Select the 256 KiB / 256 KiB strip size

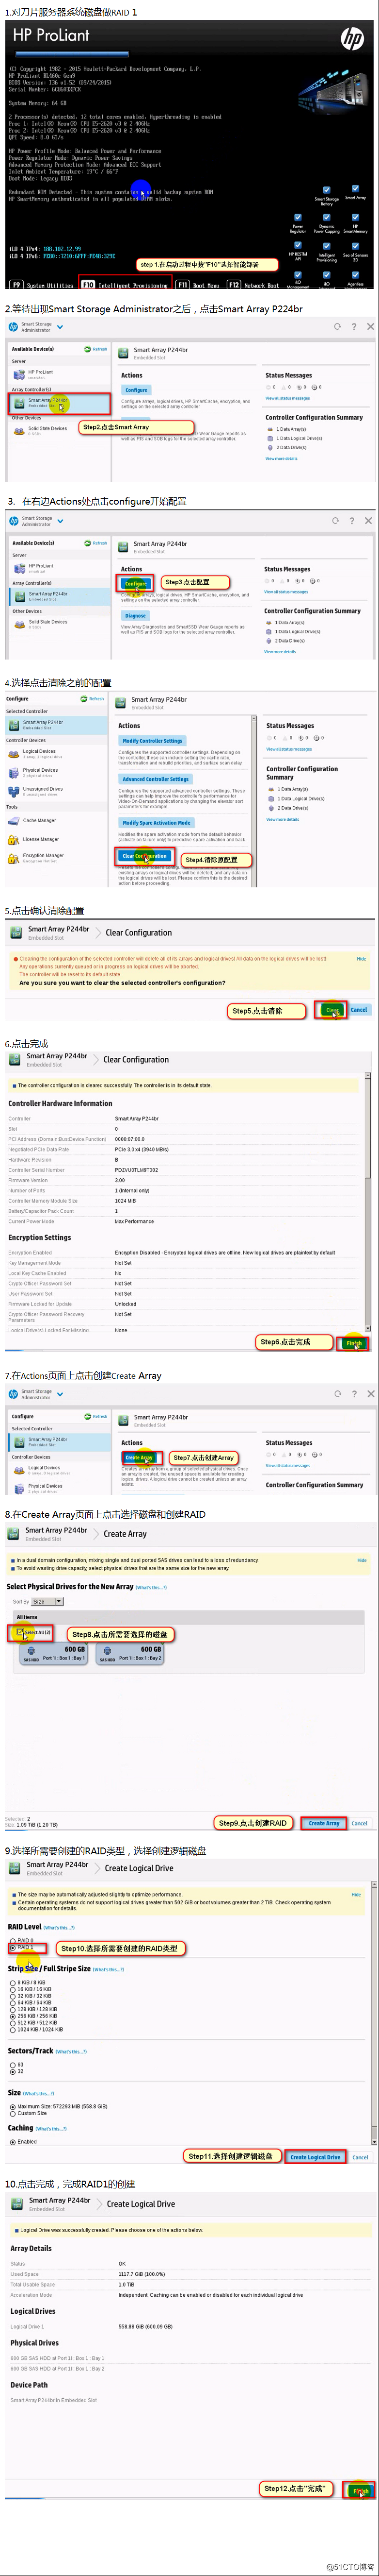coord(13,2016)
